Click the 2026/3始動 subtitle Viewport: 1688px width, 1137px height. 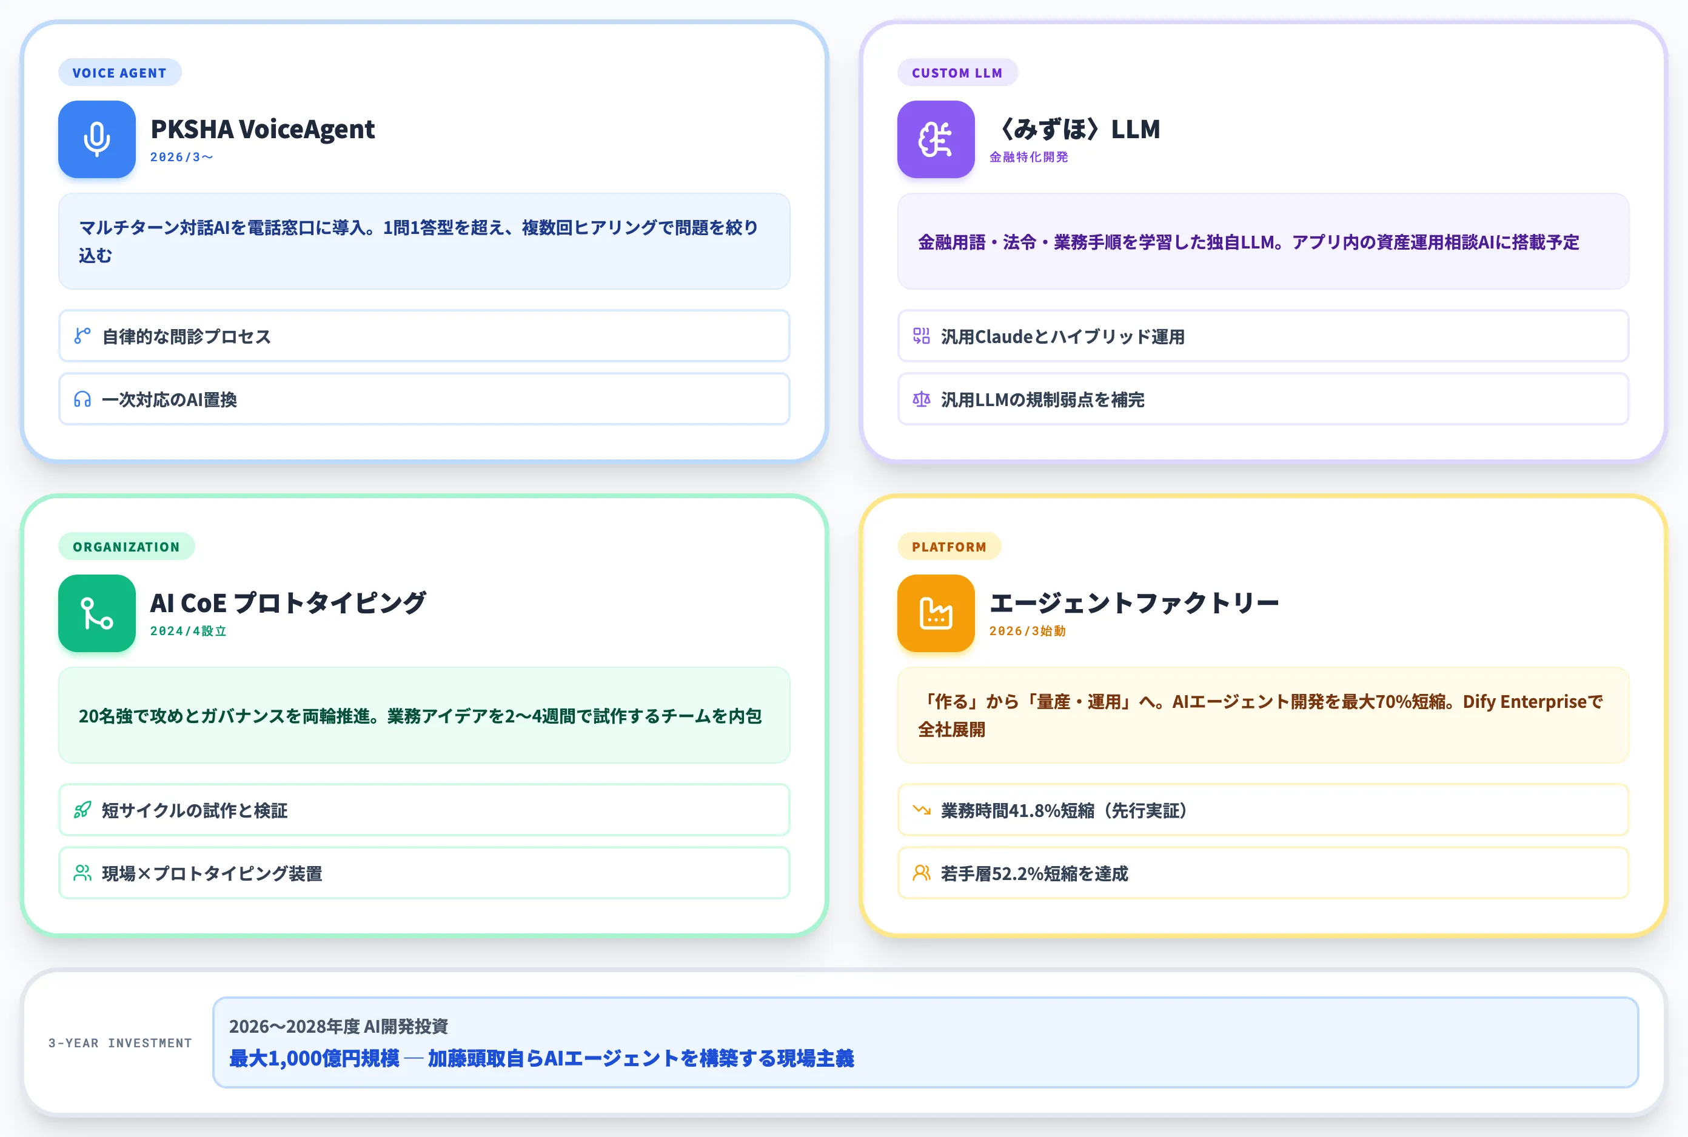tap(1027, 631)
